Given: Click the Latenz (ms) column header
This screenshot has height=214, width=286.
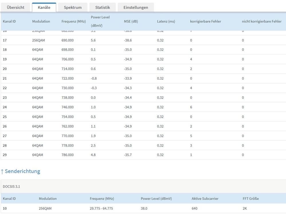Looking at the screenshot, I should [166, 21].
